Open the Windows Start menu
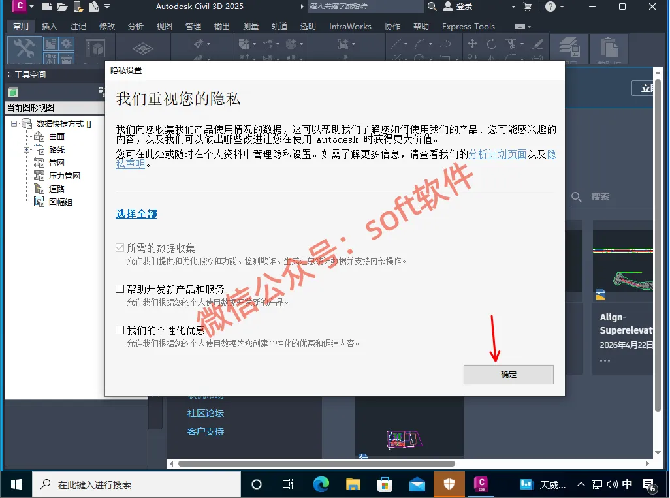The image size is (670, 498). click(16, 484)
